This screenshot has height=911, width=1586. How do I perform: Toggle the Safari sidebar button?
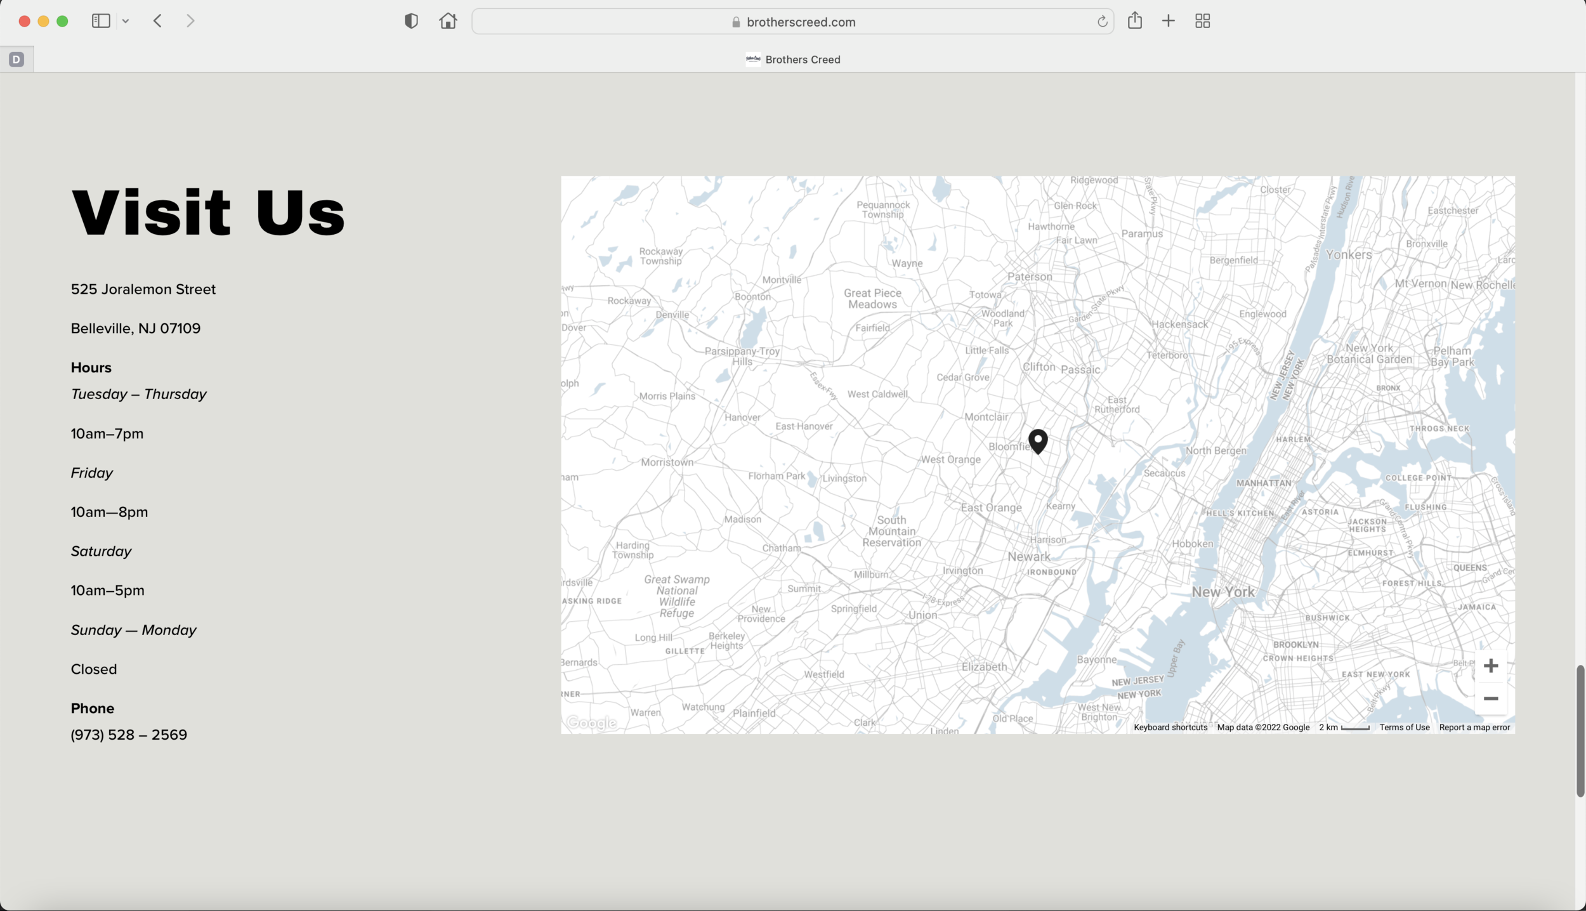click(x=101, y=21)
